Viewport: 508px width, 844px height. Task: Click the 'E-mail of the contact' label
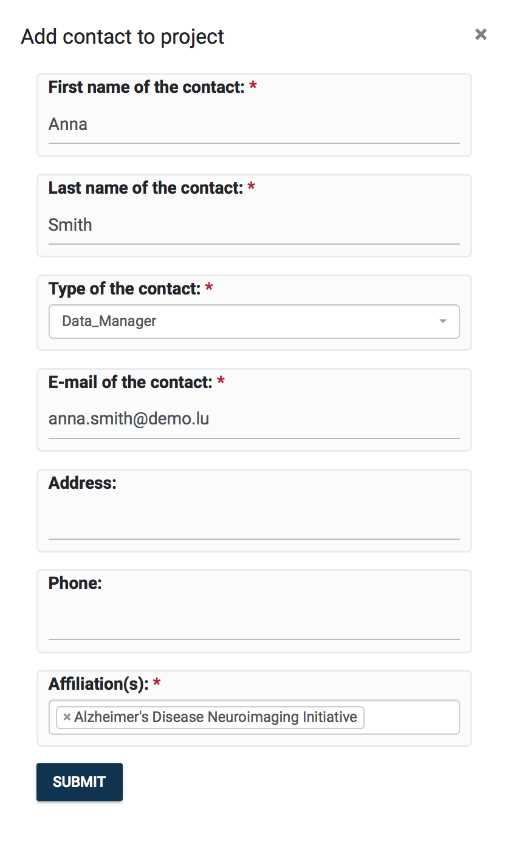(x=130, y=383)
